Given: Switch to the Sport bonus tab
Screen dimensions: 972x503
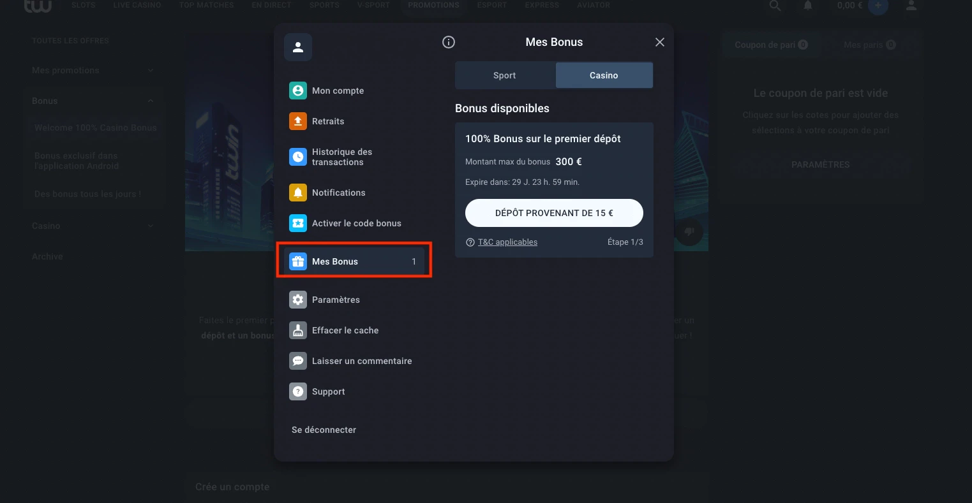Looking at the screenshot, I should (505, 75).
